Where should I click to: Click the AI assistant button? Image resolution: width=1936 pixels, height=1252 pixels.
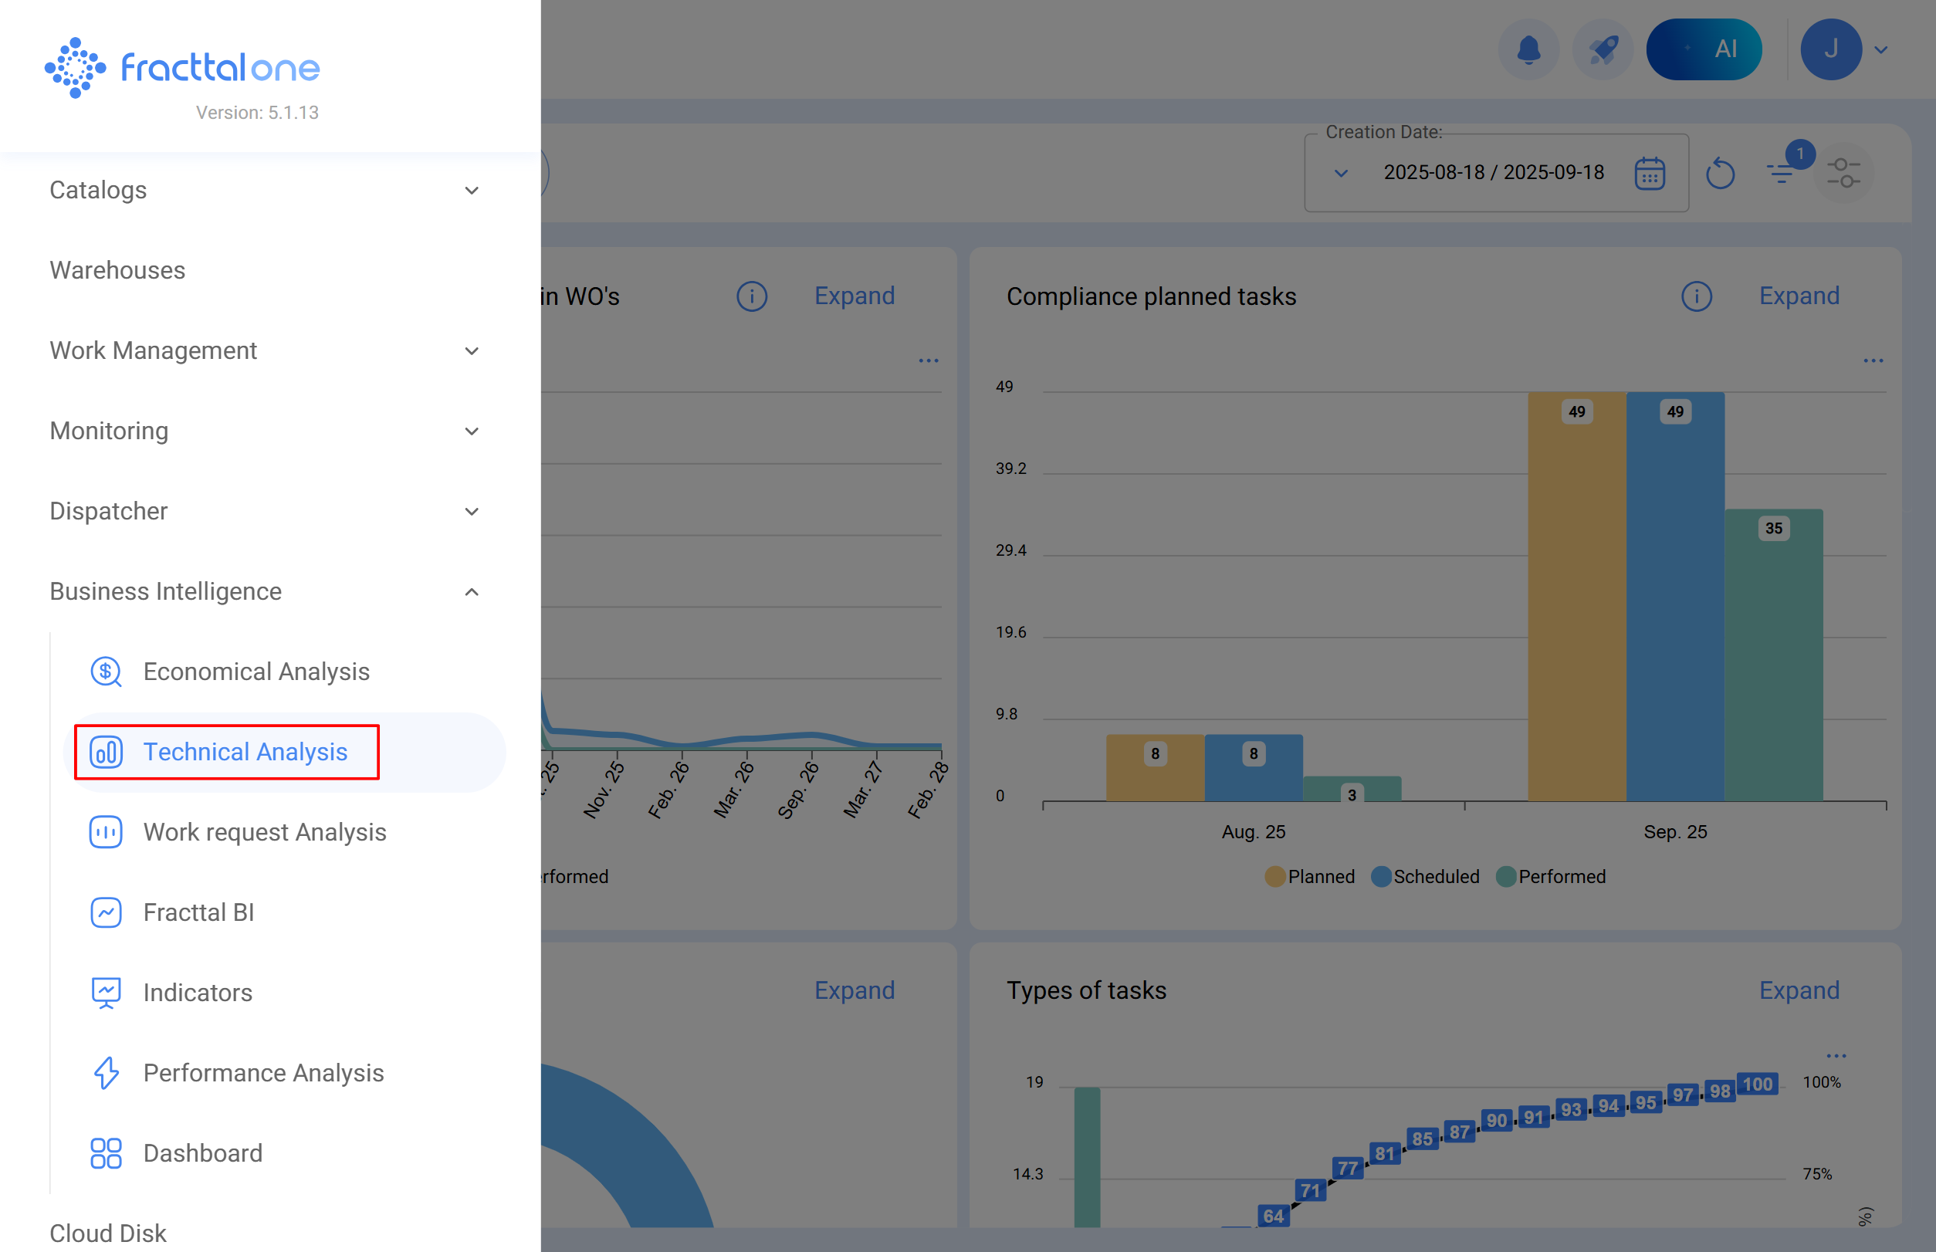(x=1704, y=50)
